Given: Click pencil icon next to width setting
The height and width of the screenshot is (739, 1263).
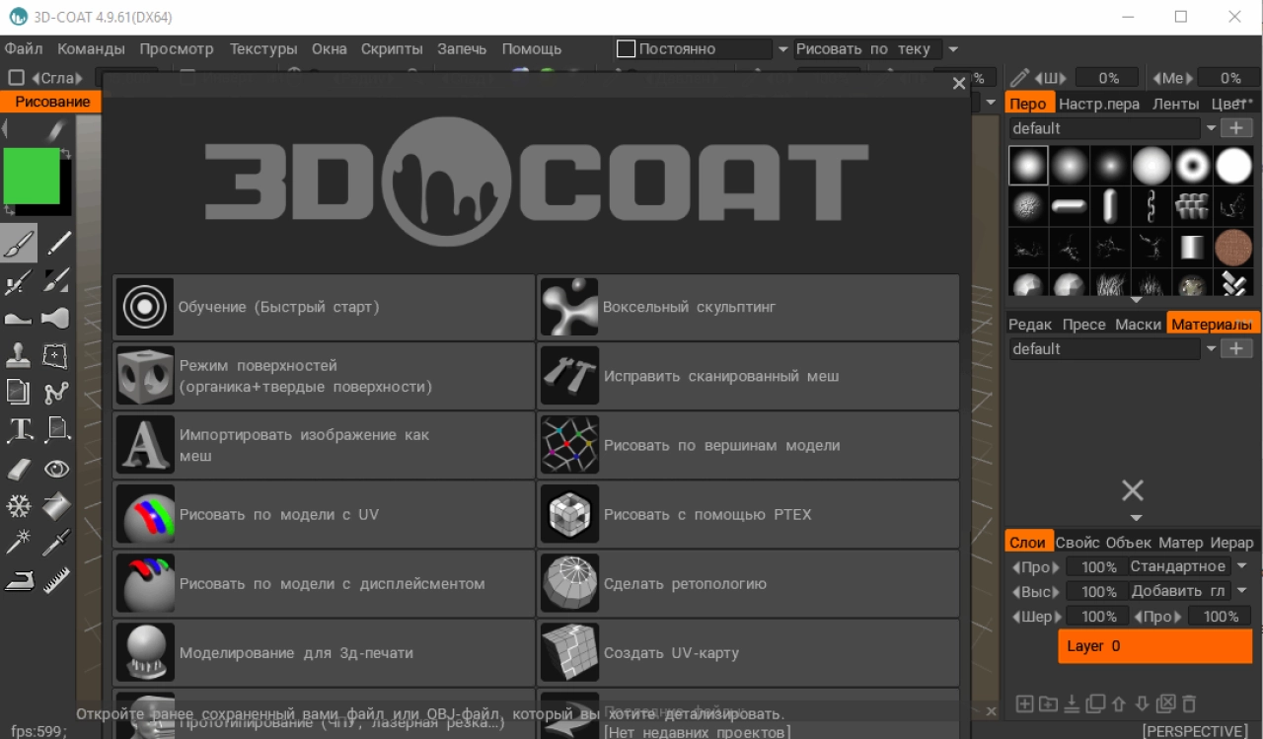Looking at the screenshot, I should coord(1018,78).
